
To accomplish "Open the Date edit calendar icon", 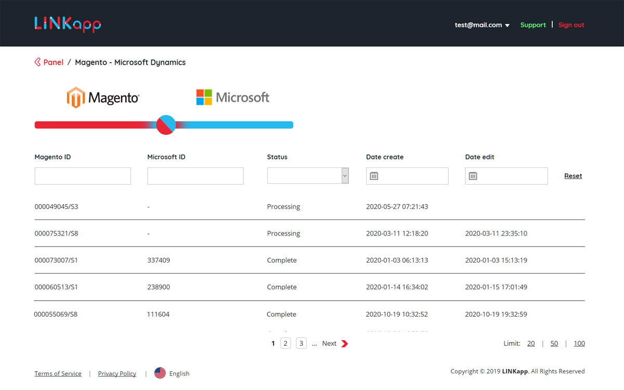I will click(473, 176).
